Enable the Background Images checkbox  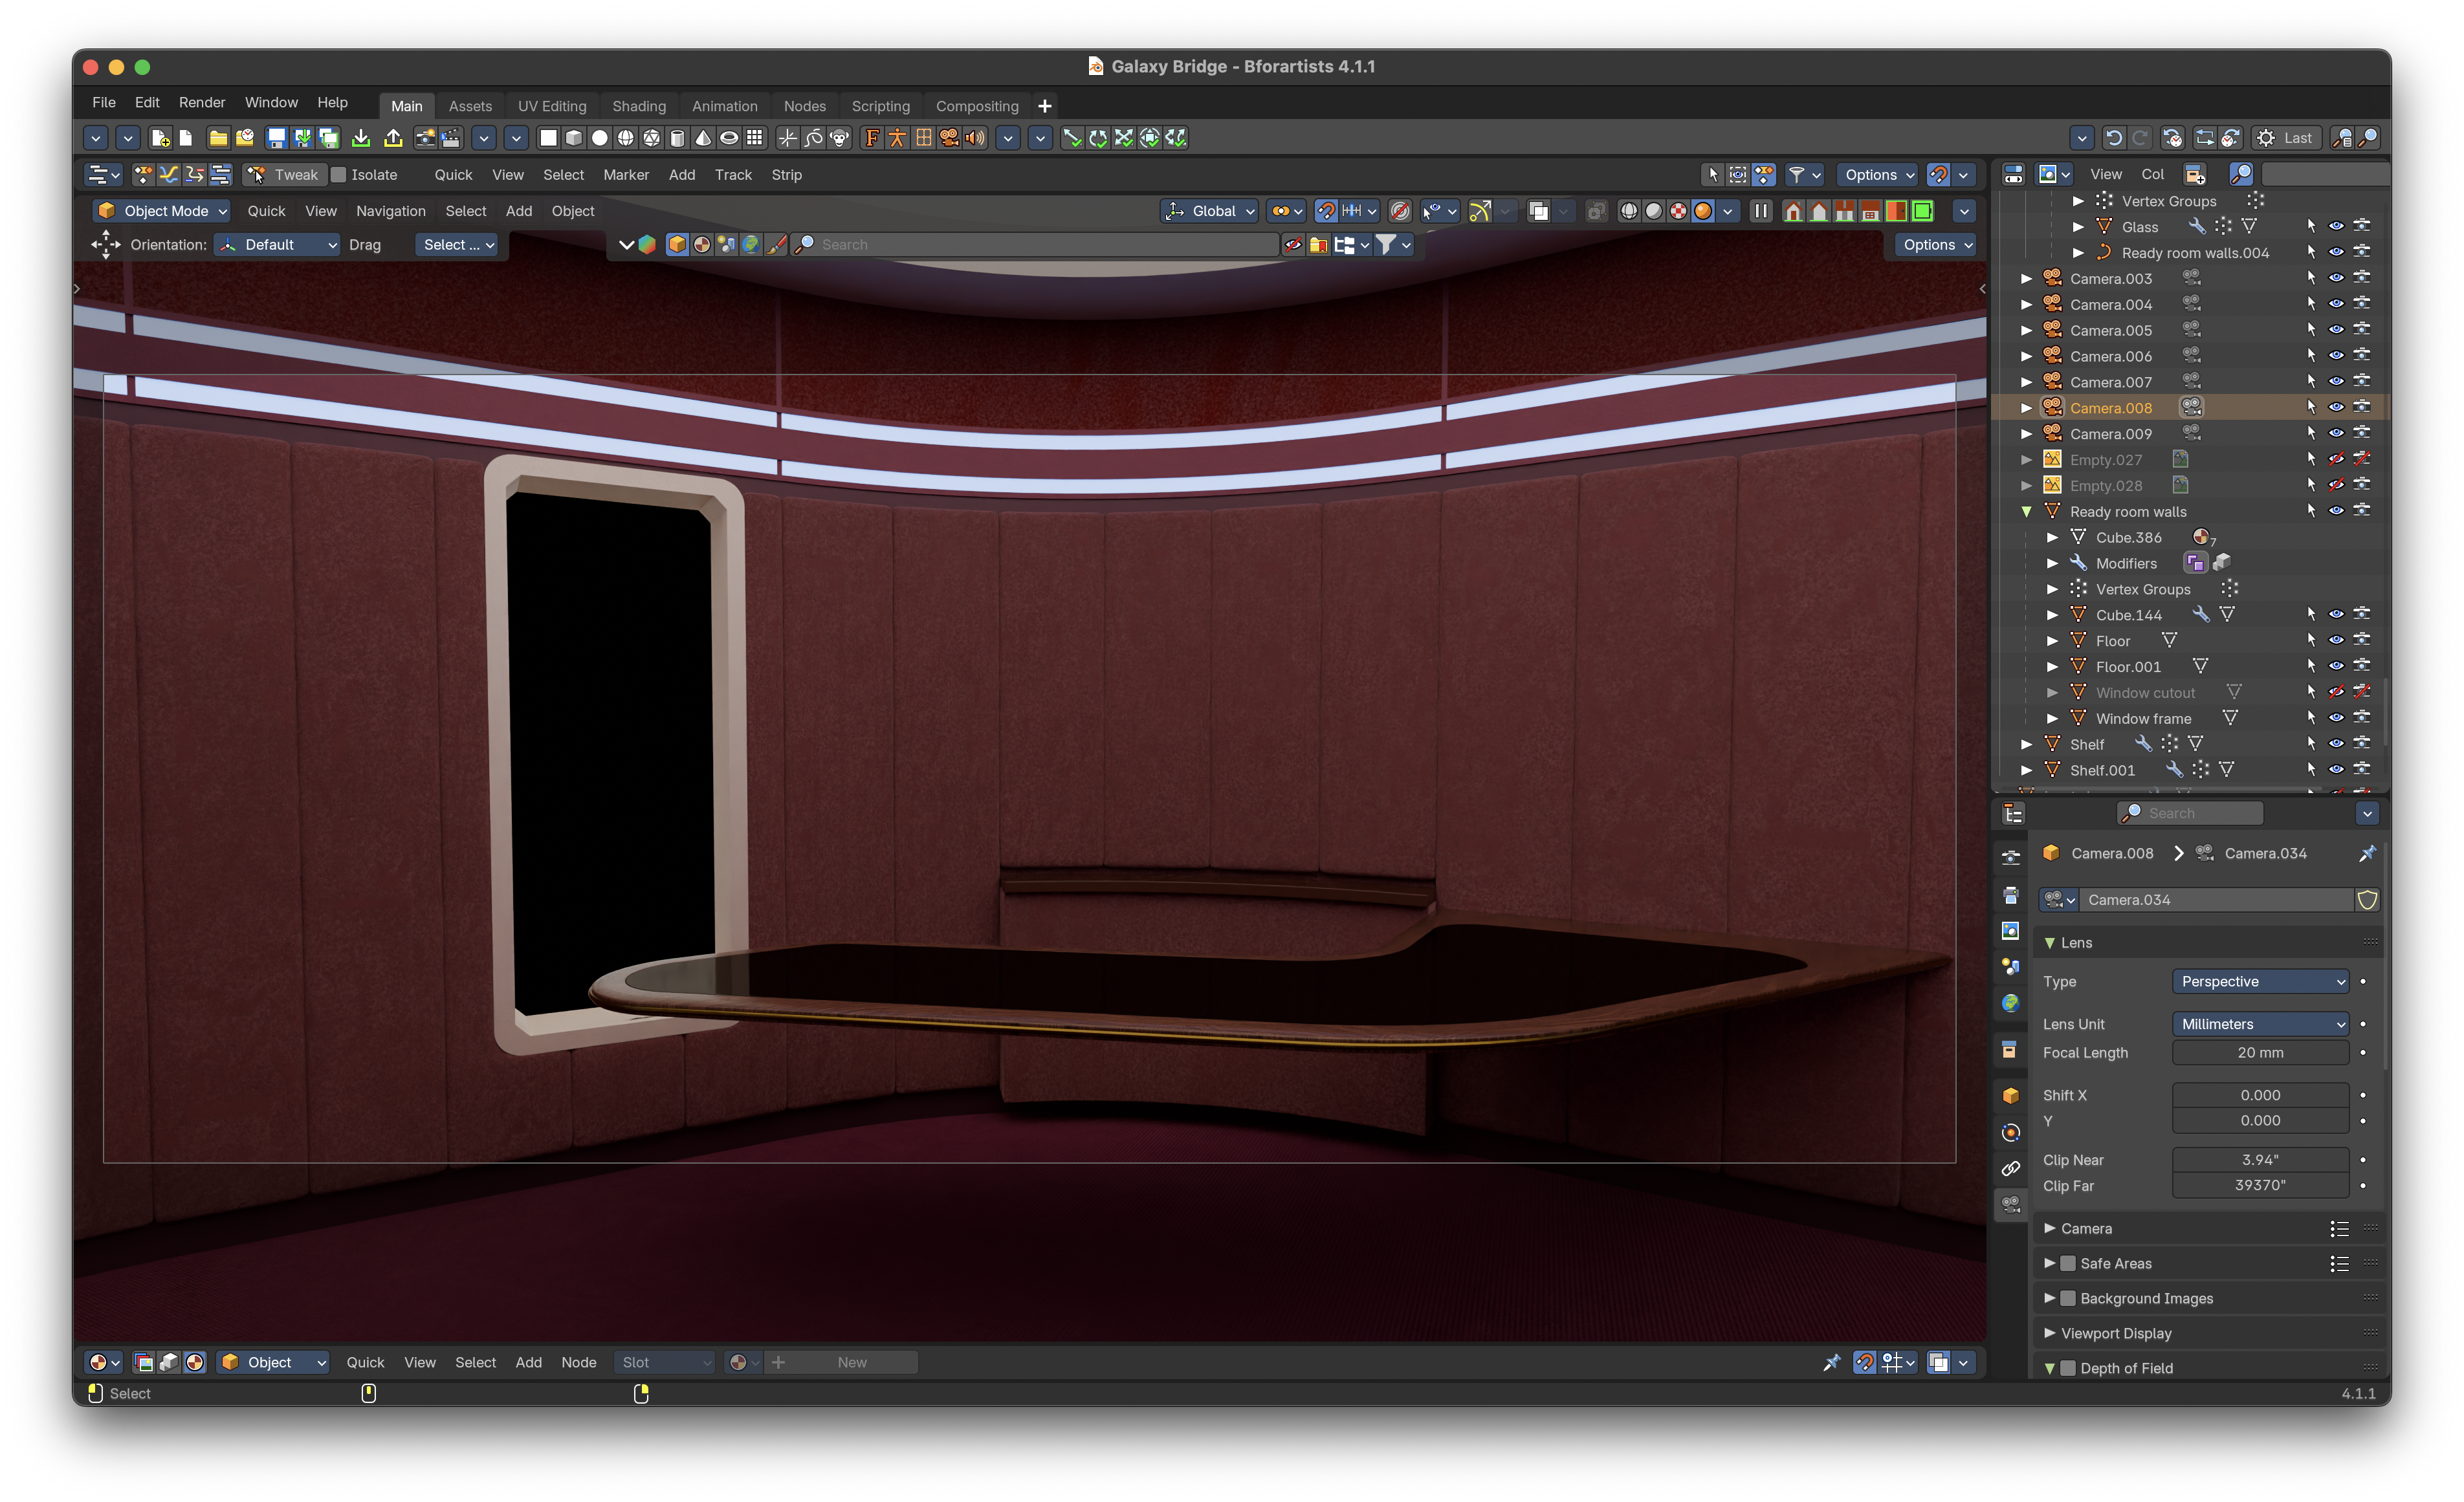(x=2068, y=1299)
